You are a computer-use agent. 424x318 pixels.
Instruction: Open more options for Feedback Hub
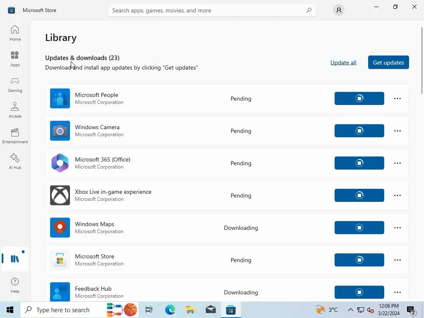[x=397, y=292]
